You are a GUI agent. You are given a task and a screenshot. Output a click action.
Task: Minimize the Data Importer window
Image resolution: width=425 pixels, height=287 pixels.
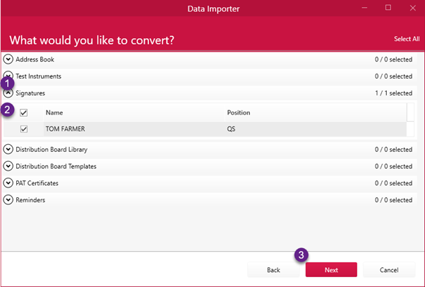(364, 8)
